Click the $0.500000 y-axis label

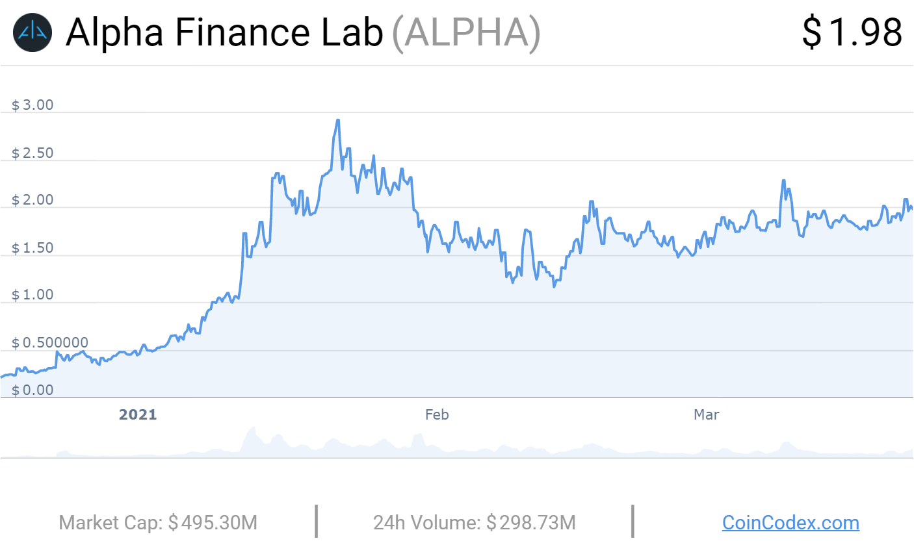[50, 343]
